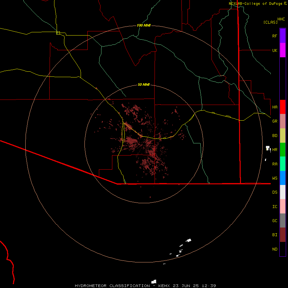Click the '23 JUN 25' date text
The height and width of the screenshot is (288, 288).
[186, 286]
